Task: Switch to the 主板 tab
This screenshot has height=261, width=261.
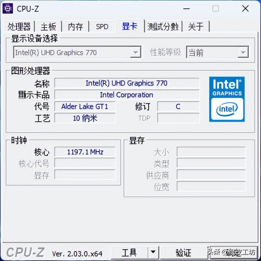Action: 48,27
